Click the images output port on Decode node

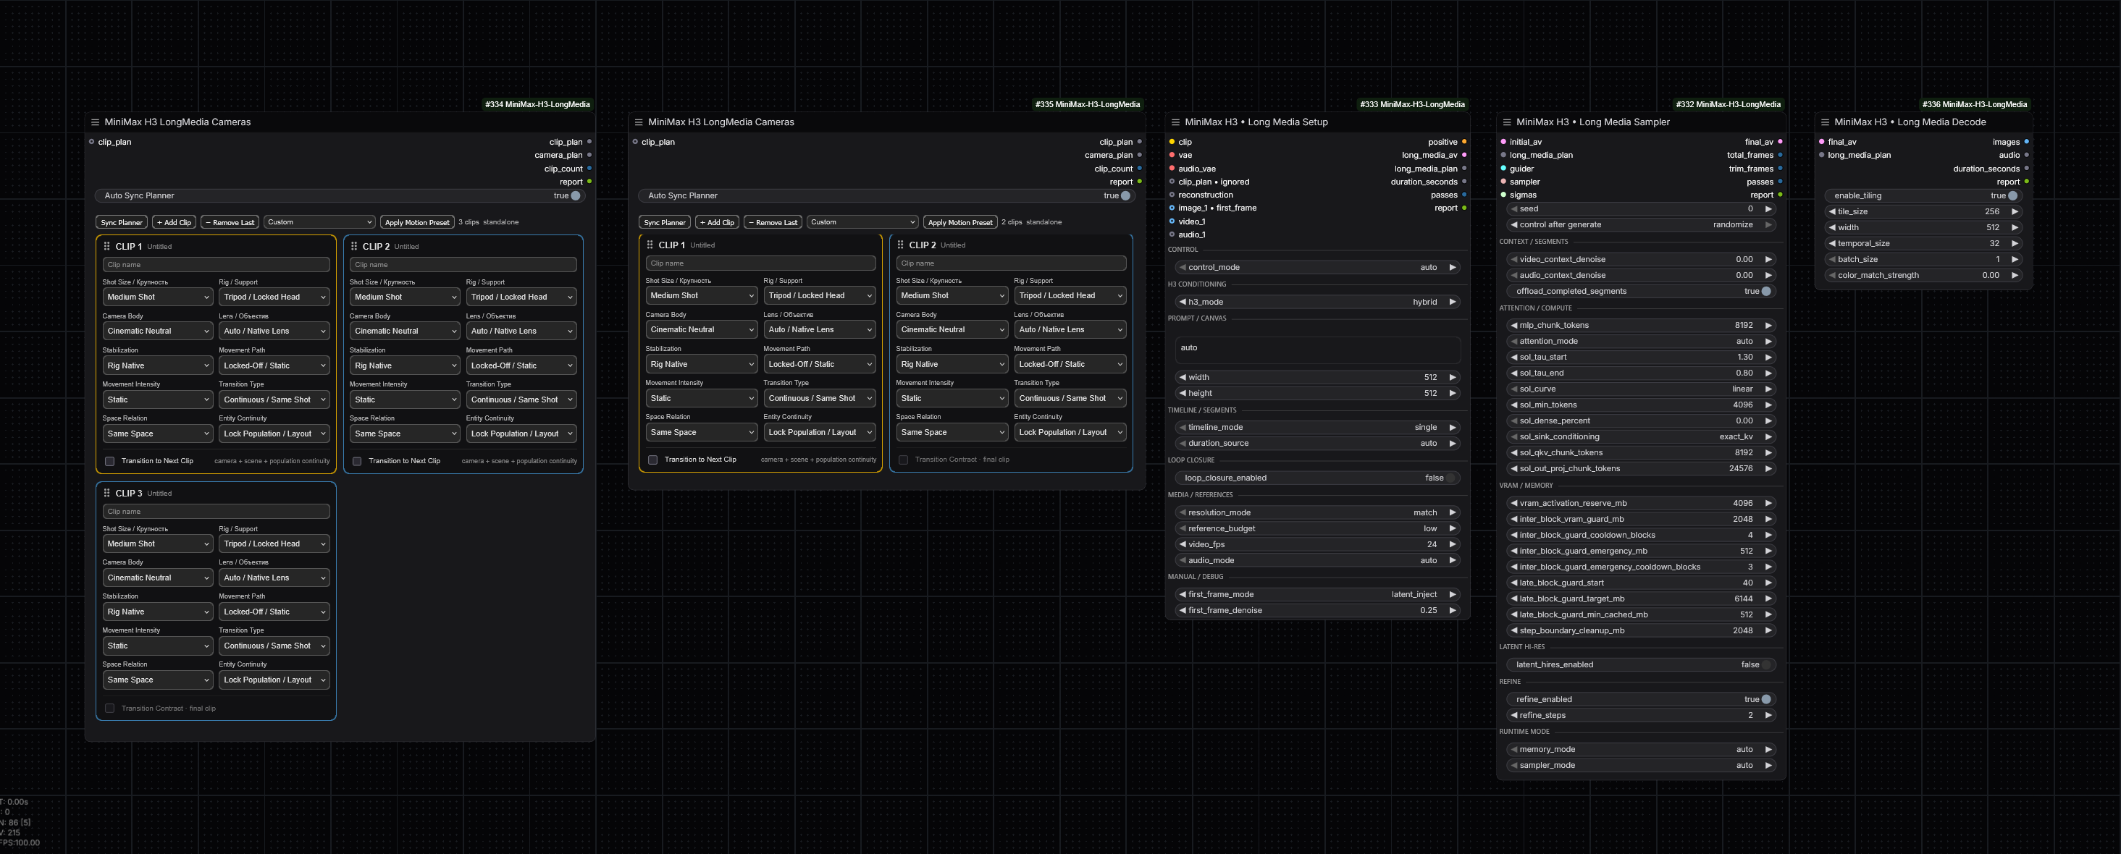(2026, 143)
